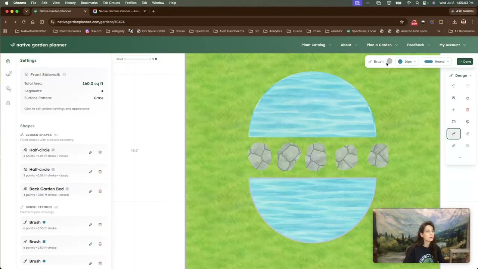Click the gray brush color circle
This screenshot has height=269, width=478.
(389, 62)
